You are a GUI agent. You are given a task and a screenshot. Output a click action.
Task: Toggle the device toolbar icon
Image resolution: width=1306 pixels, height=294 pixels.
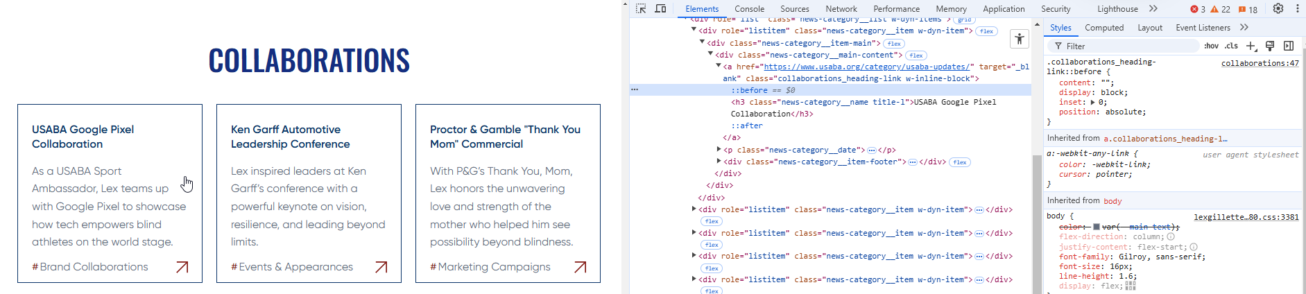[661, 9]
